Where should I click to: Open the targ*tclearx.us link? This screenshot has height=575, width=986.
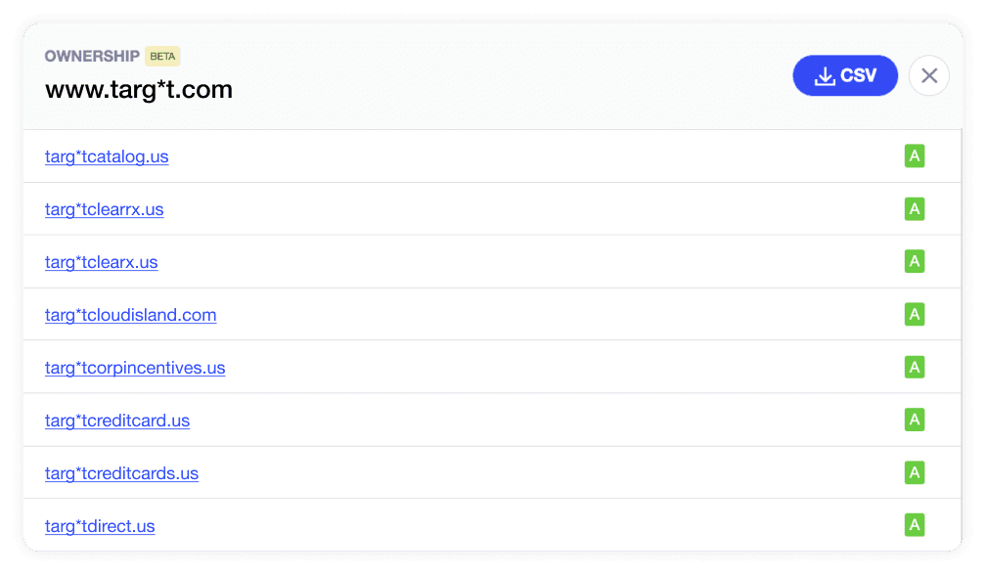(102, 262)
